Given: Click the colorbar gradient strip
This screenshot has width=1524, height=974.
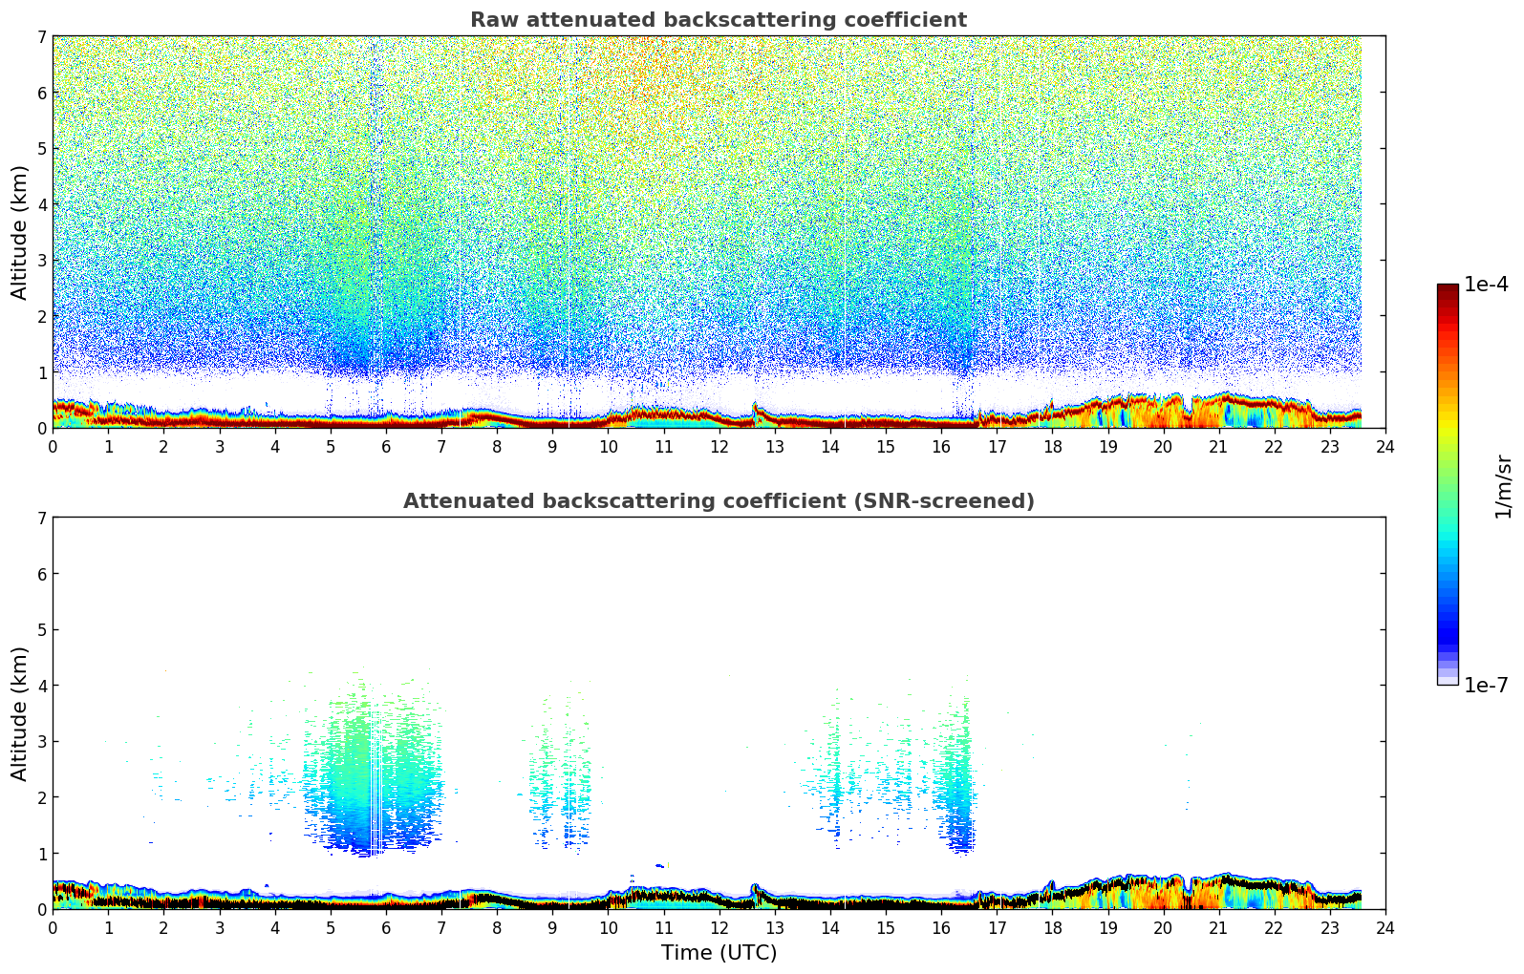Looking at the screenshot, I should (x=1448, y=484).
